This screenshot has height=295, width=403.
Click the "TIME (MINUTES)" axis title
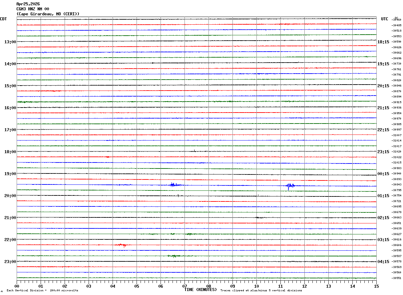click(201, 290)
